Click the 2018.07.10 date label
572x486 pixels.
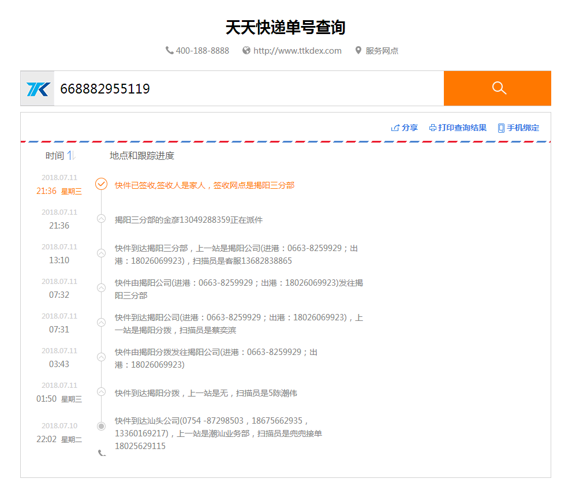pos(59,426)
